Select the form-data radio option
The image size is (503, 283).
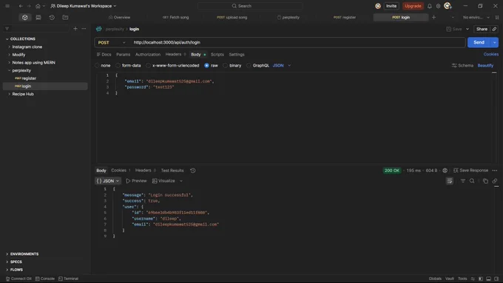[118, 65]
